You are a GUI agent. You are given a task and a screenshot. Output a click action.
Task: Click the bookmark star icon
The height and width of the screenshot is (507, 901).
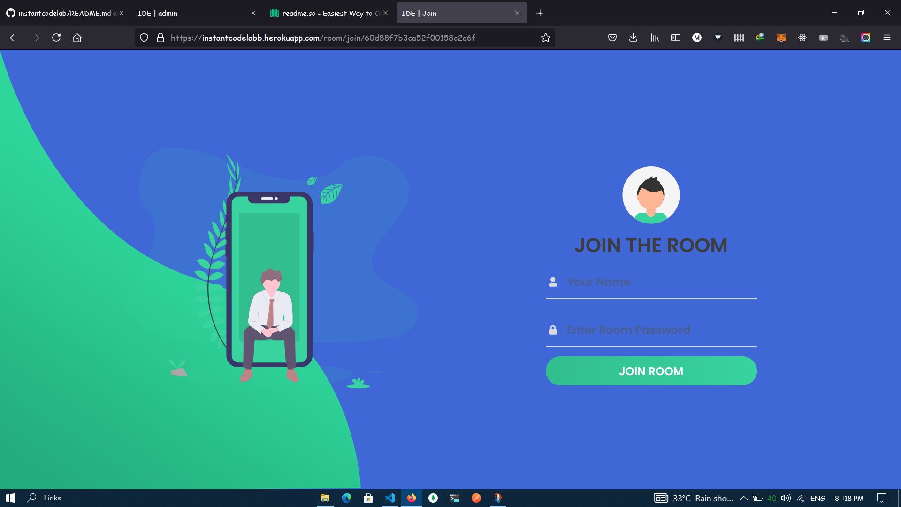[545, 38]
